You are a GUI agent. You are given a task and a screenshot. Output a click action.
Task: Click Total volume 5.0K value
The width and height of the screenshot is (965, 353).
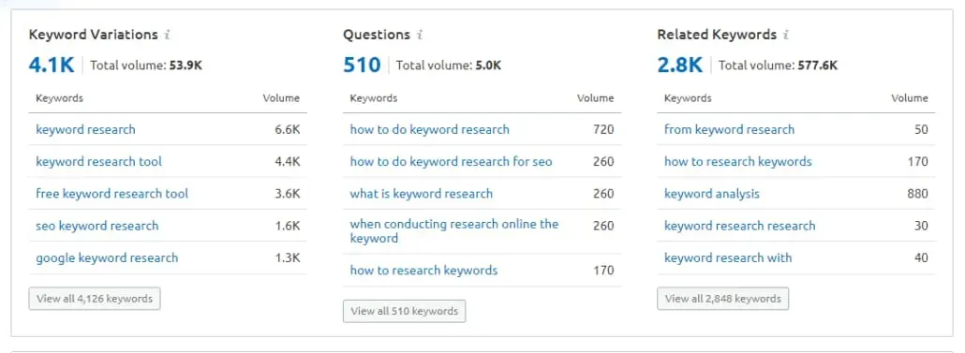488,66
